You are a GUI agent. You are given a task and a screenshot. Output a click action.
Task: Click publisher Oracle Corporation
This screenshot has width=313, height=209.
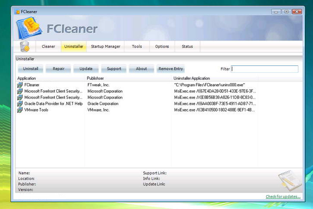click(103, 104)
